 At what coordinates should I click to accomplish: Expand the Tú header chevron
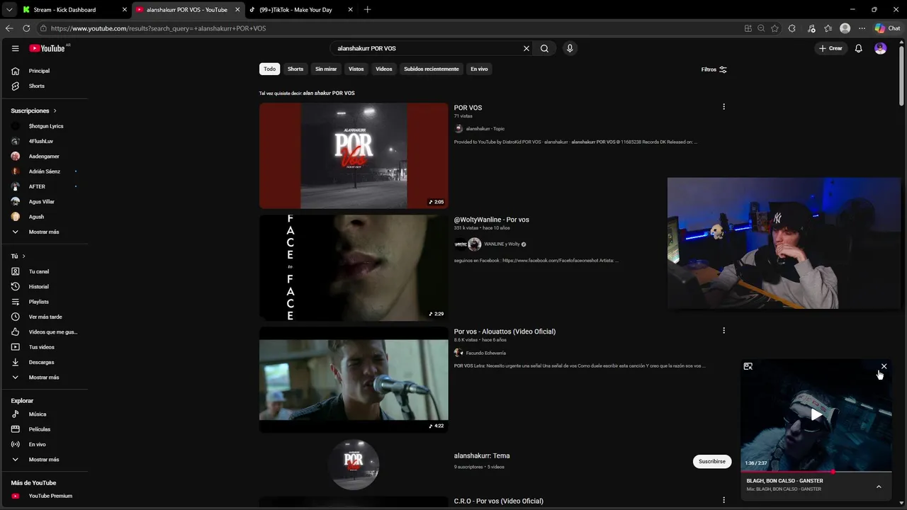pyautogui.click(x=23, y=256)
